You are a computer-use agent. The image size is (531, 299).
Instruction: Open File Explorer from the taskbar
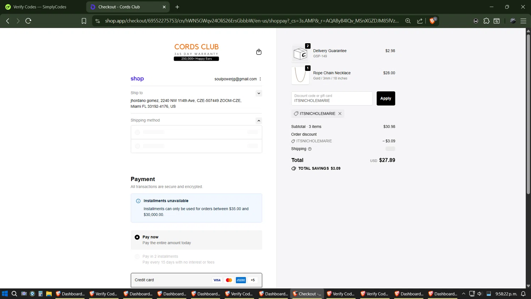coord(49,294)
